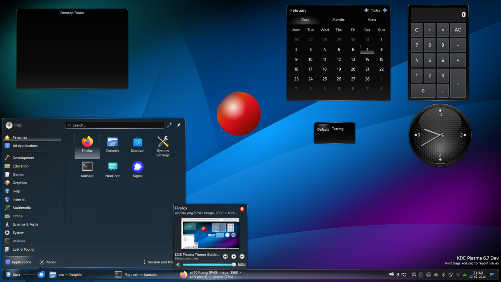Image resolution: width=501 pixels, height=282 pixels.
Task: Switch calendar to the Months tab
Action: 338,20
